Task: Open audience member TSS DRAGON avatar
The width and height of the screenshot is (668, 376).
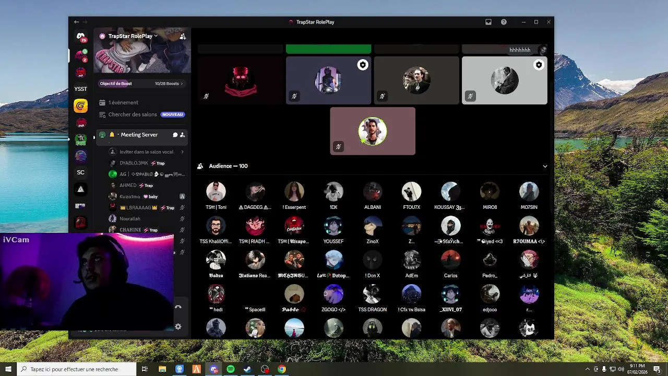Action: coord(373,294)
